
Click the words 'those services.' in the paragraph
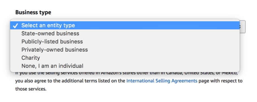pos(31,89)
